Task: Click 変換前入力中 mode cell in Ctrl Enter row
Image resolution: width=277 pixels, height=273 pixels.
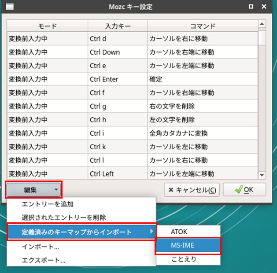Action: 48,79
